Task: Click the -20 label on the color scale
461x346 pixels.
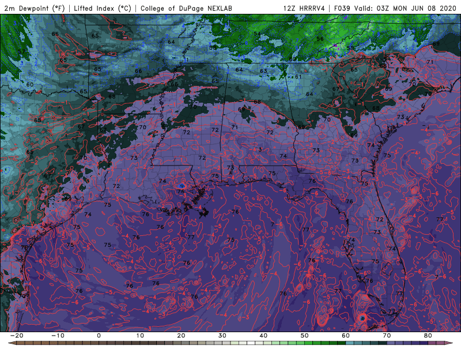Action: coord(17,336)
